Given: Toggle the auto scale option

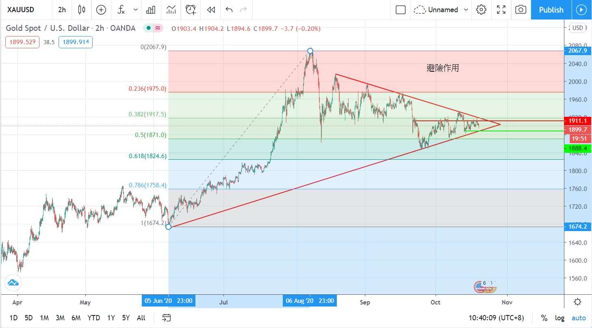Looking at the screenshot, I should click(579, 318).
